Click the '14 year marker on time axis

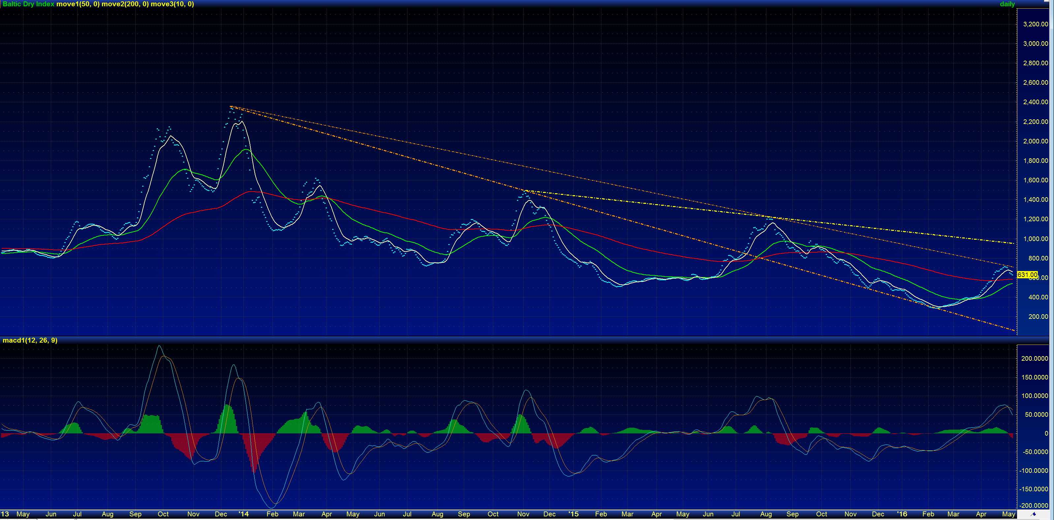243,514
